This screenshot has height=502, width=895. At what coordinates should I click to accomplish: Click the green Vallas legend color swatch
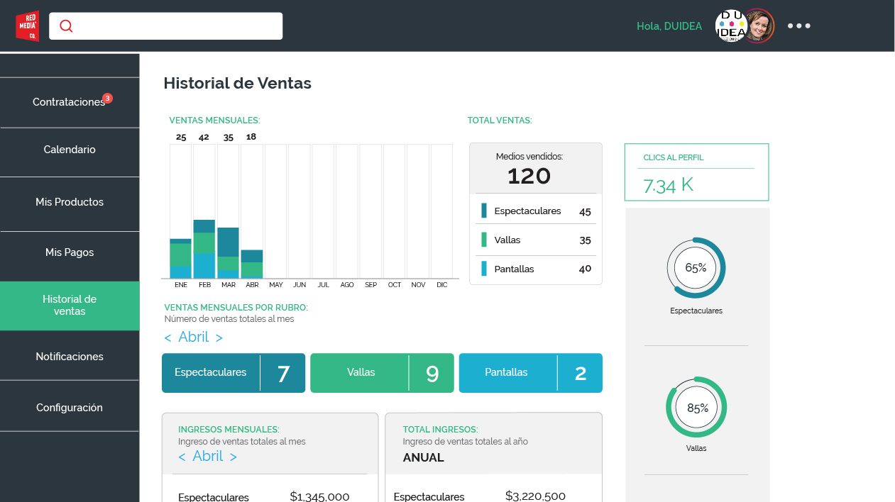point(484,240)
